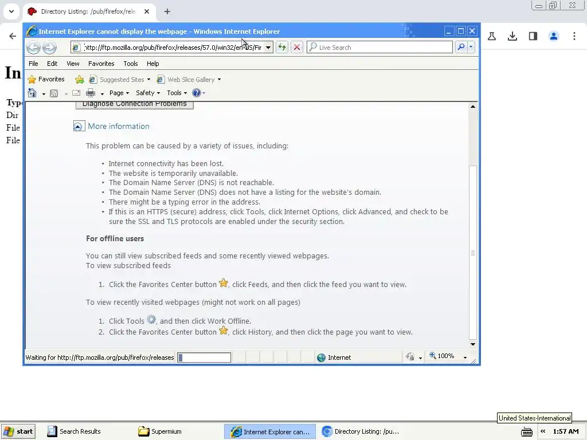Click the More information link

[118, 127]
